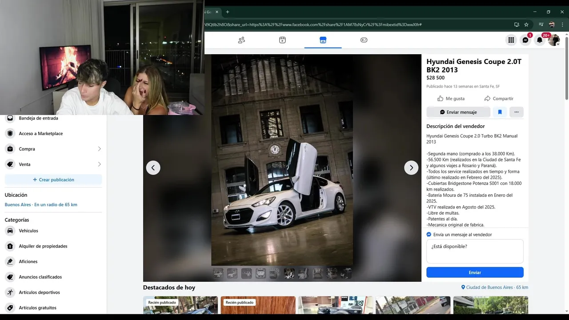Open the Facebook menu grid icon
Image resolution: width=569 pixels, height=320 pixels.
(x=511, y=40)
